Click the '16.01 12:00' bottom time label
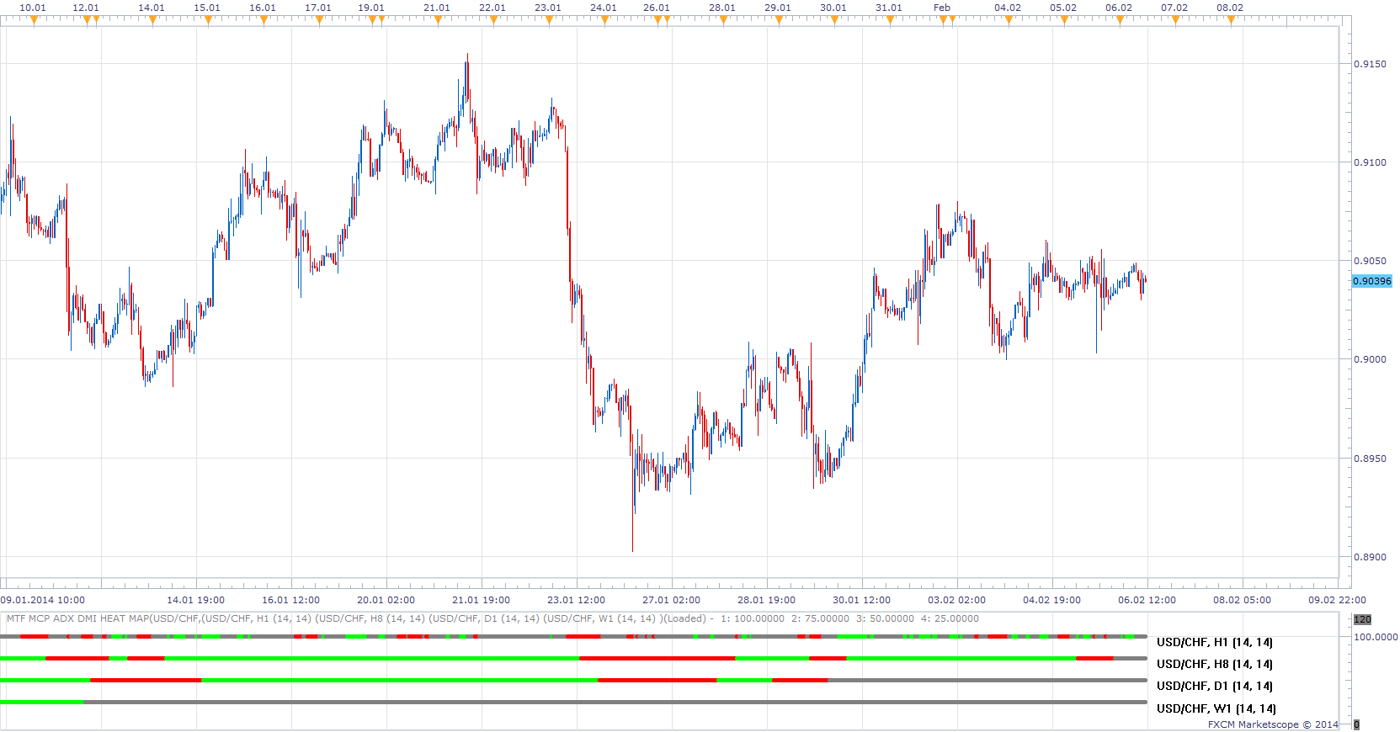Viewport: 1400px width, 732px height. point(290,600)
